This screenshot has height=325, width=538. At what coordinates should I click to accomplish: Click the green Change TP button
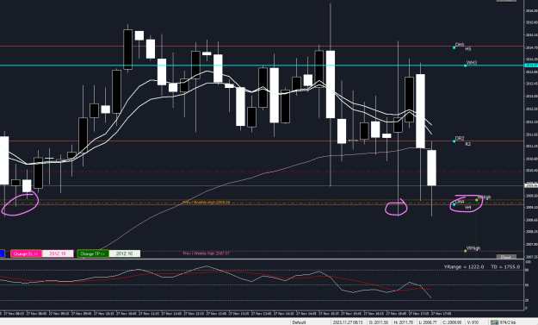(93, 253)
